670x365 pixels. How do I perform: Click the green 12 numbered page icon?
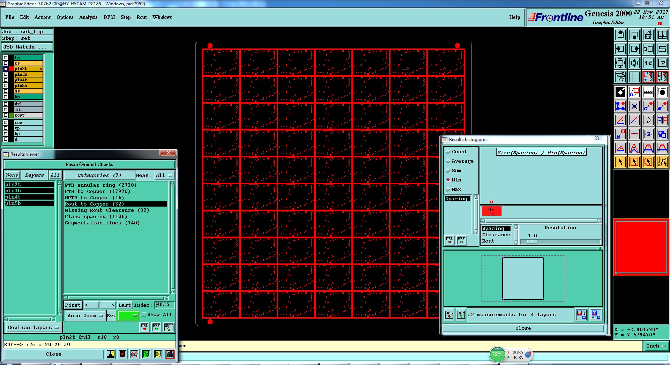click(x=146, y=354)
